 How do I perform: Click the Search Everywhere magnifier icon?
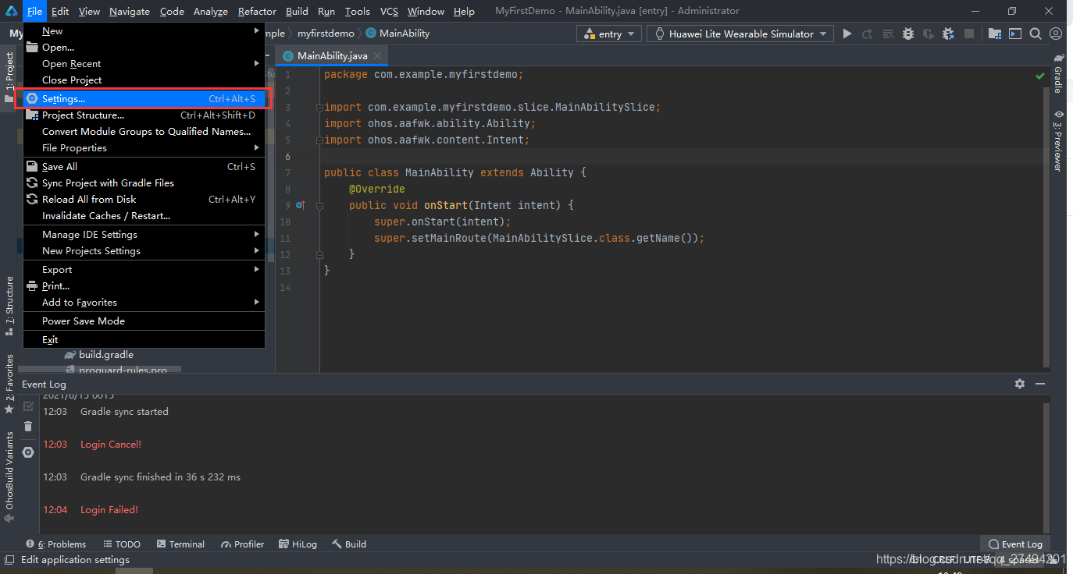tap(1036, 34)
